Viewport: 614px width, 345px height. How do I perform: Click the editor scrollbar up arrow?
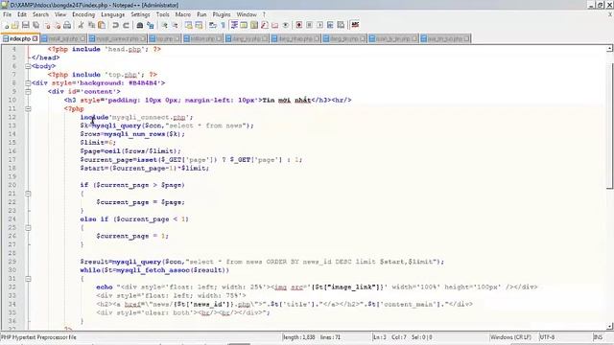click(610, 49)
